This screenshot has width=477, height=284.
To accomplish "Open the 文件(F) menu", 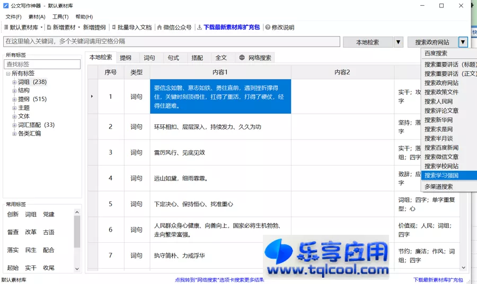I will tap(13, 17).
